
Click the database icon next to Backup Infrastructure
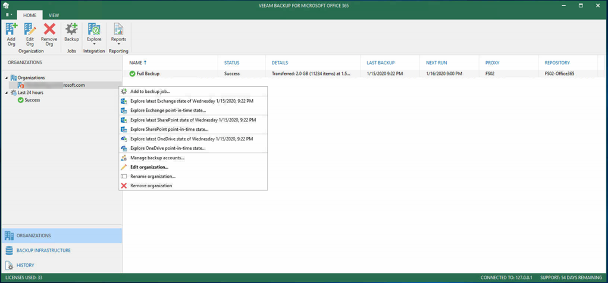point(9,250)
